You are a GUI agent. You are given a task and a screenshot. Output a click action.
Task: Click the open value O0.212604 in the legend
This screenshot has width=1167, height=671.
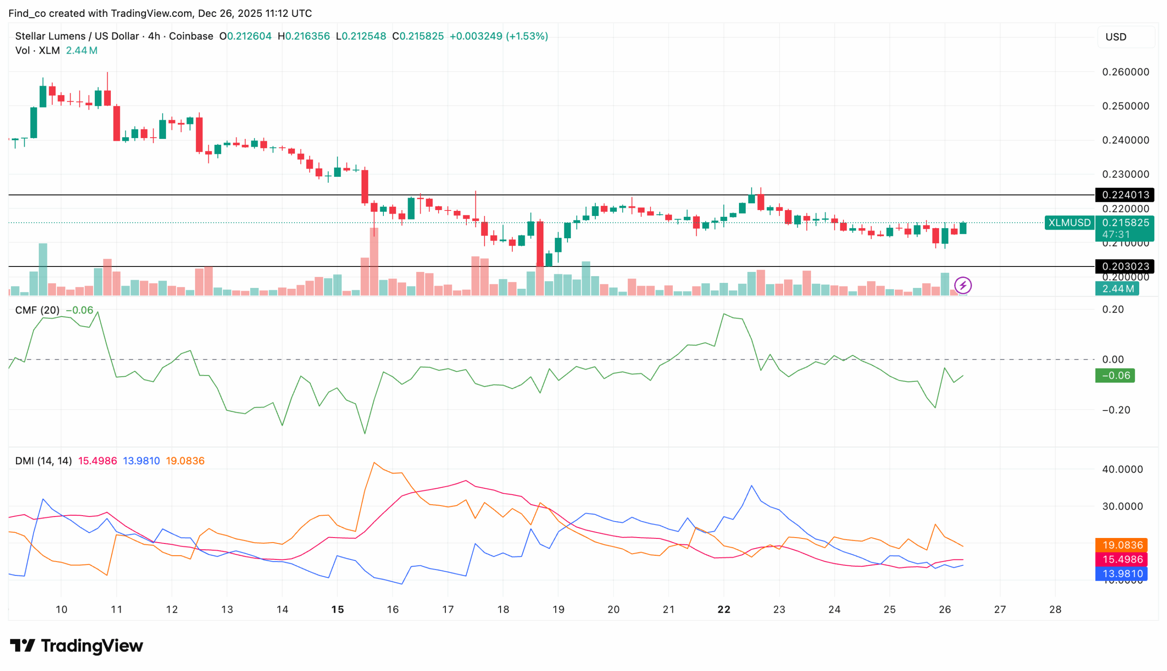pyautogui.click(x=245, y=36)
